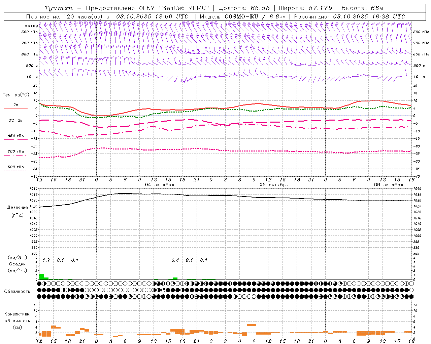431x344 pixels.
Task: Click the tallest green precipitation bar
Action: [41, 276]
